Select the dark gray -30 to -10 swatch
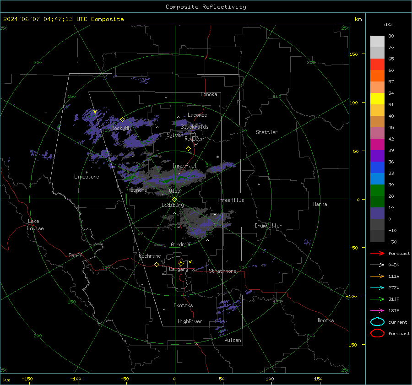 pos(377,236)
